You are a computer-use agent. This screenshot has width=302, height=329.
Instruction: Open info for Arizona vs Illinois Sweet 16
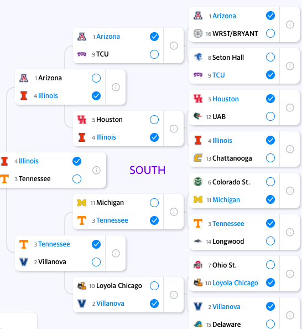116,87
